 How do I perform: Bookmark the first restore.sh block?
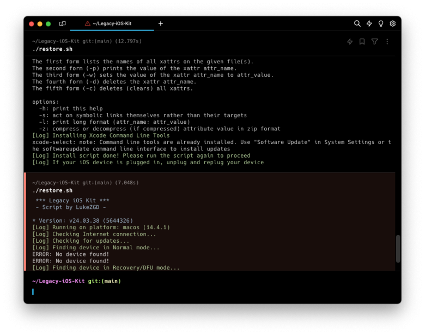(x=362, y=41)
